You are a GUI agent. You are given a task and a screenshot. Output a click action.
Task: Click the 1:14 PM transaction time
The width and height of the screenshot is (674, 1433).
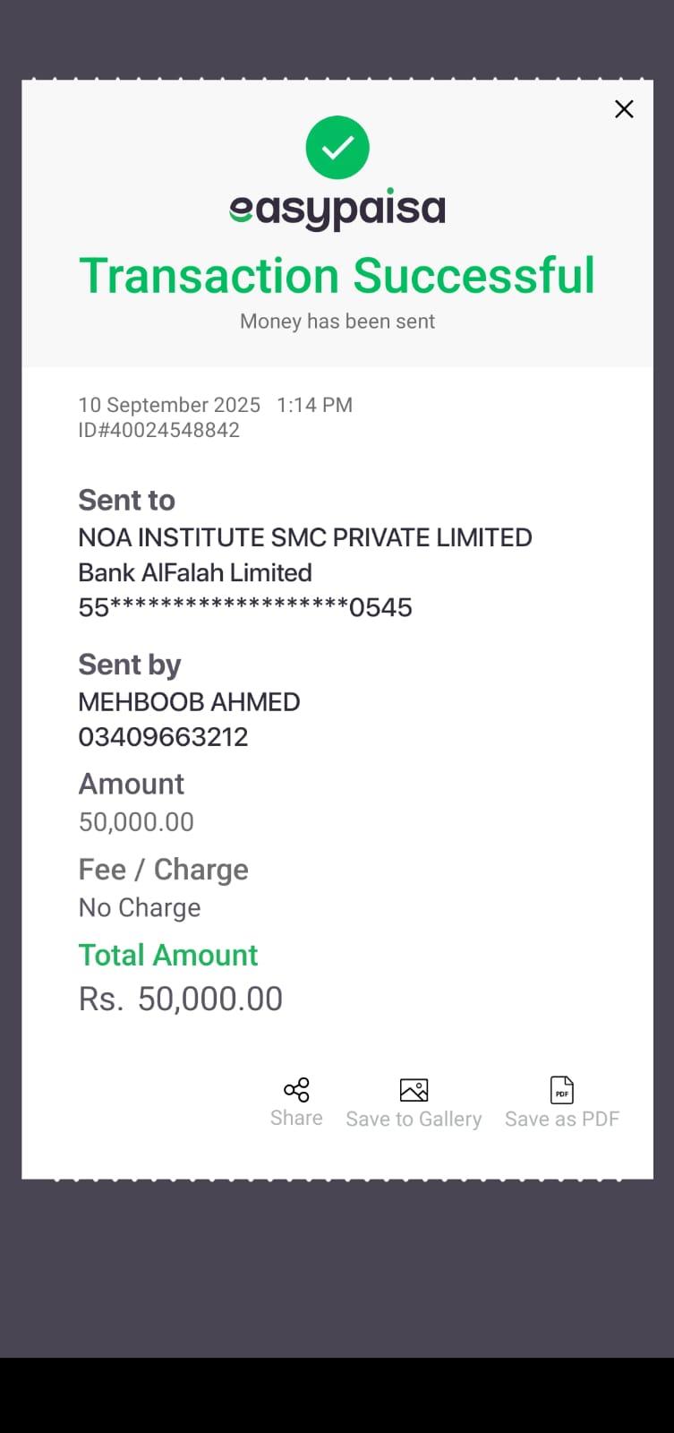pyautogui.click(x=314, y=405)
